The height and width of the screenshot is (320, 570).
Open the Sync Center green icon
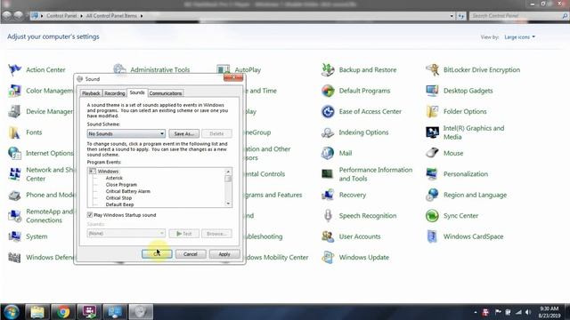[x=432, y=215]
